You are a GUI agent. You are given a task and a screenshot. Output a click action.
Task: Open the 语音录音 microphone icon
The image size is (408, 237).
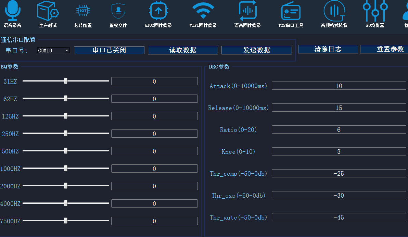pos(13,11)
